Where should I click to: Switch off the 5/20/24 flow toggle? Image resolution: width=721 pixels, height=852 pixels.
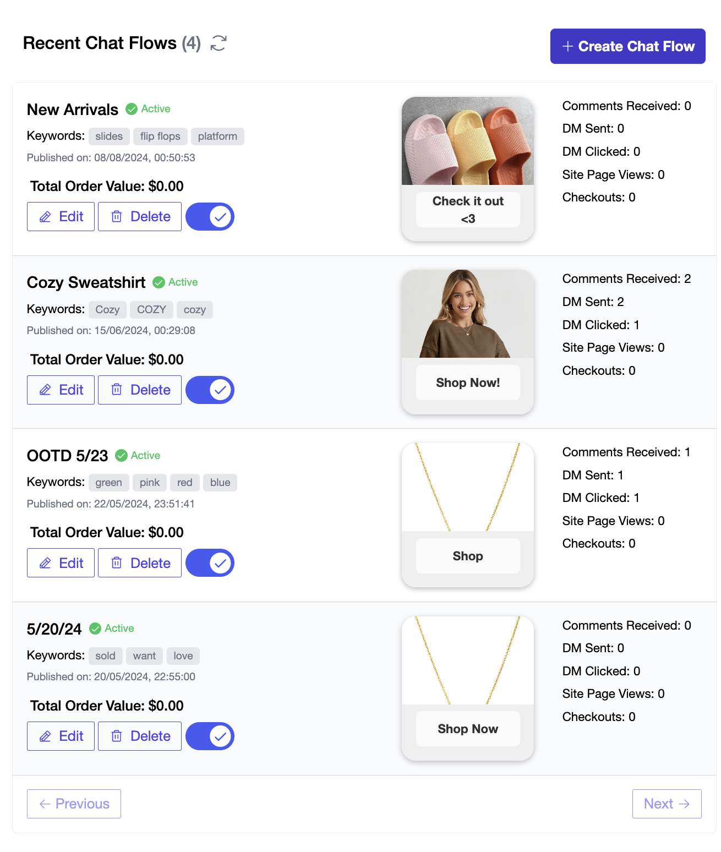[x=210, y=736]
